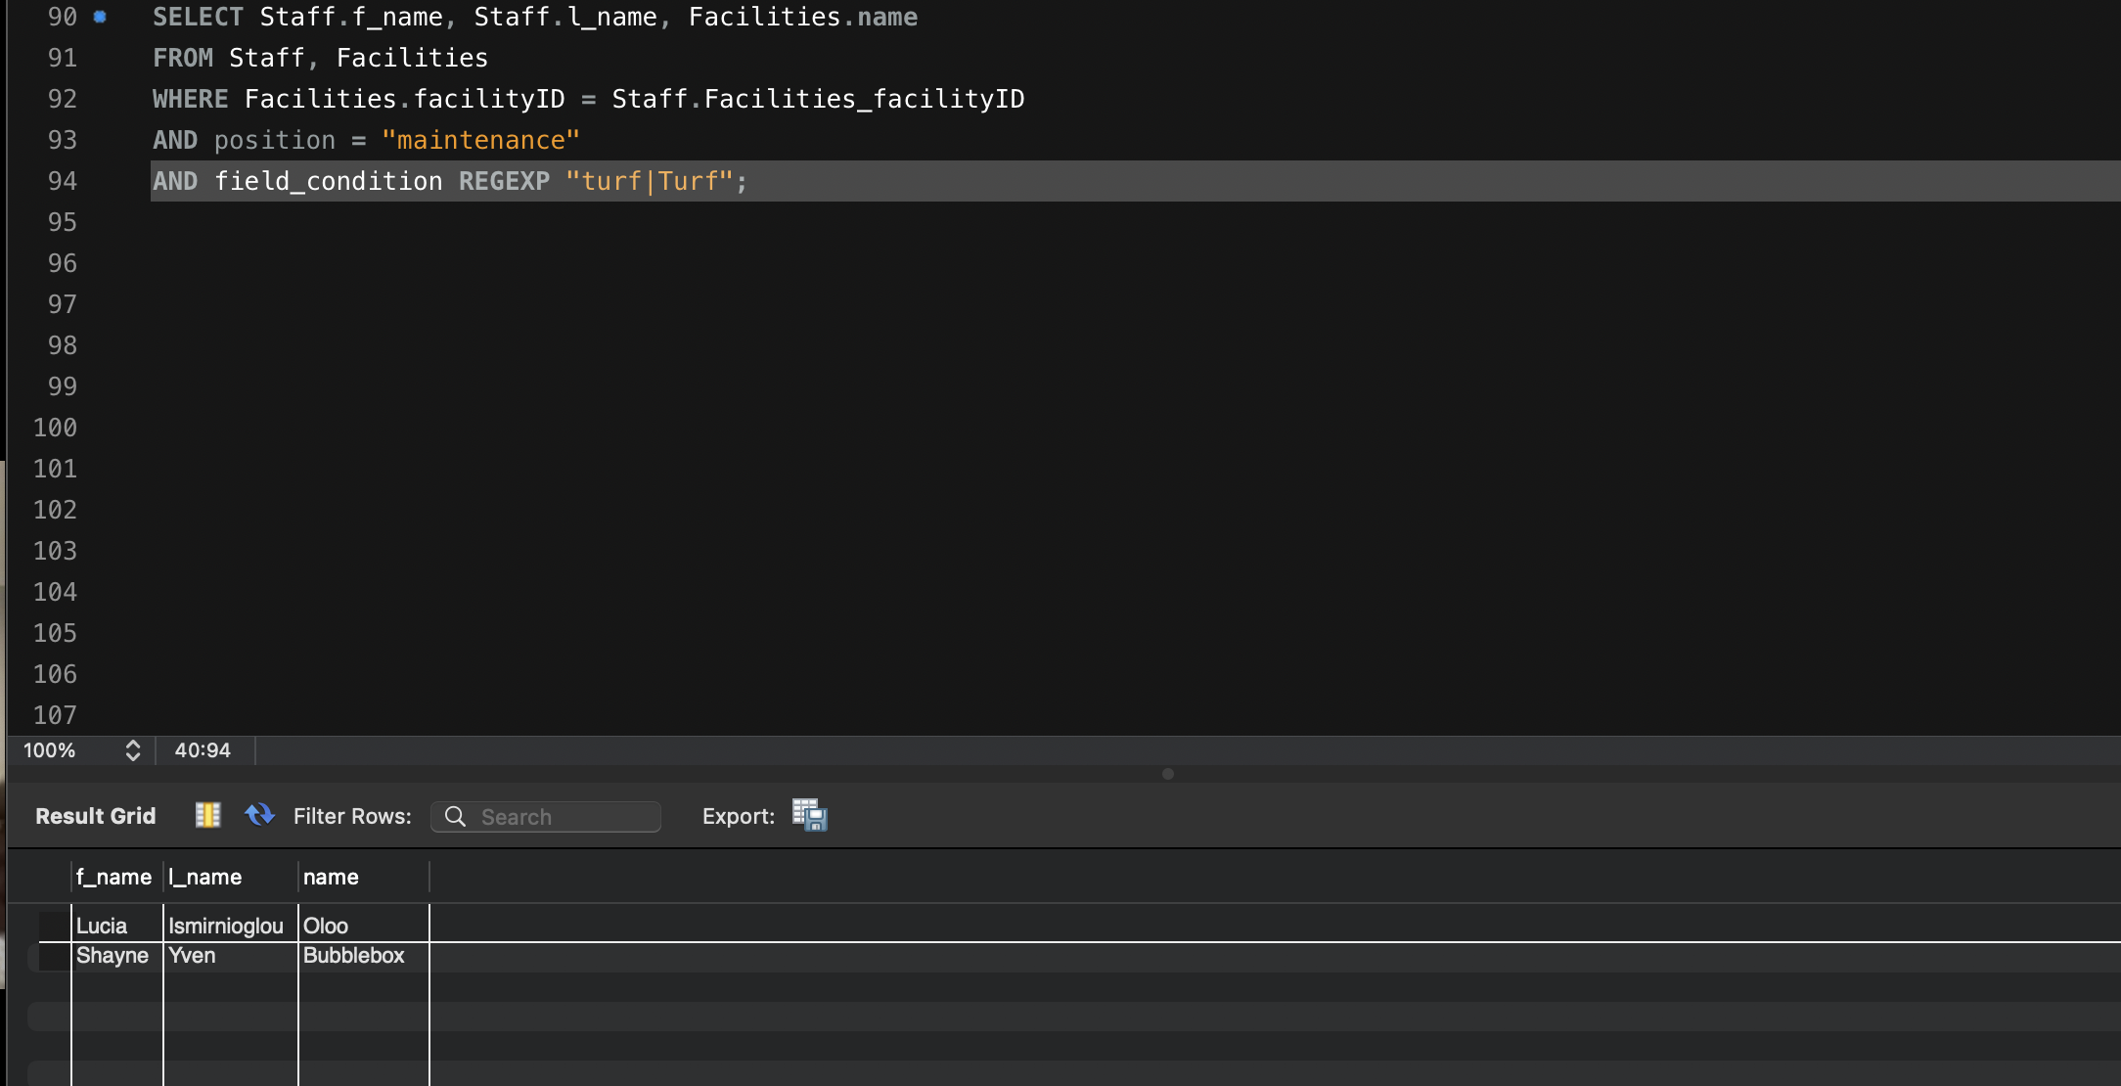Click the 40:94 cursor position indicator
Screen dimensions: 2121x1086
[202, 750]
